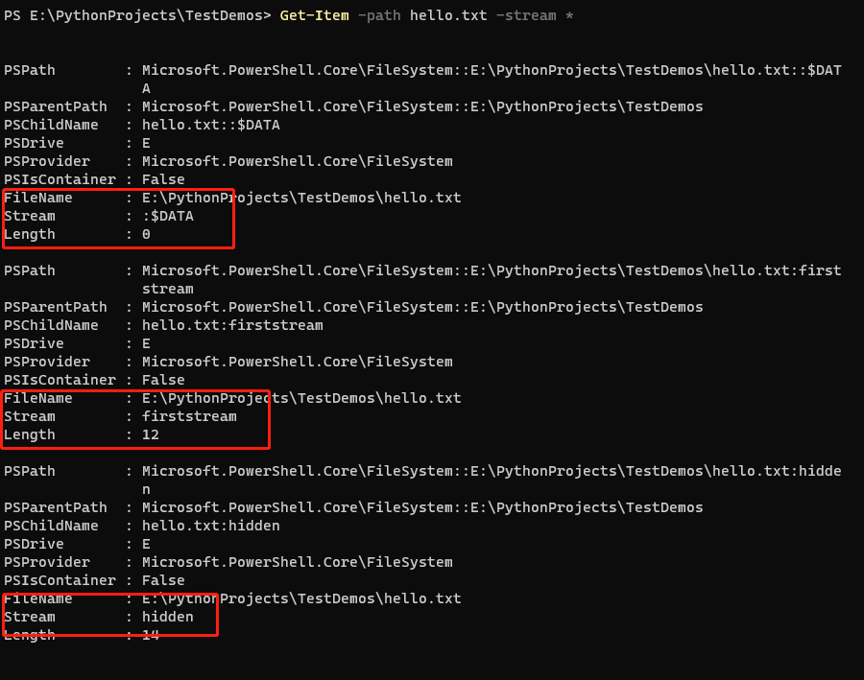Screen dimensions: 864x680
Task: Click the PS prompt path E:\PythonProjects\TestDemos
Action: pos(146,15)
